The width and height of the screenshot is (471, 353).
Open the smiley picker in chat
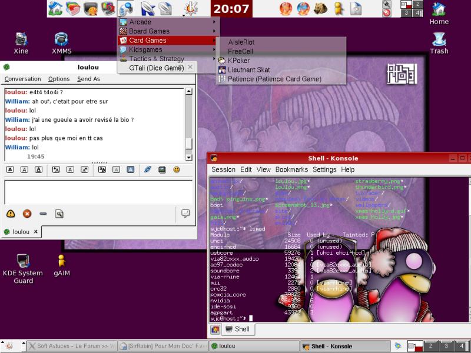click(x=177, y=169)
